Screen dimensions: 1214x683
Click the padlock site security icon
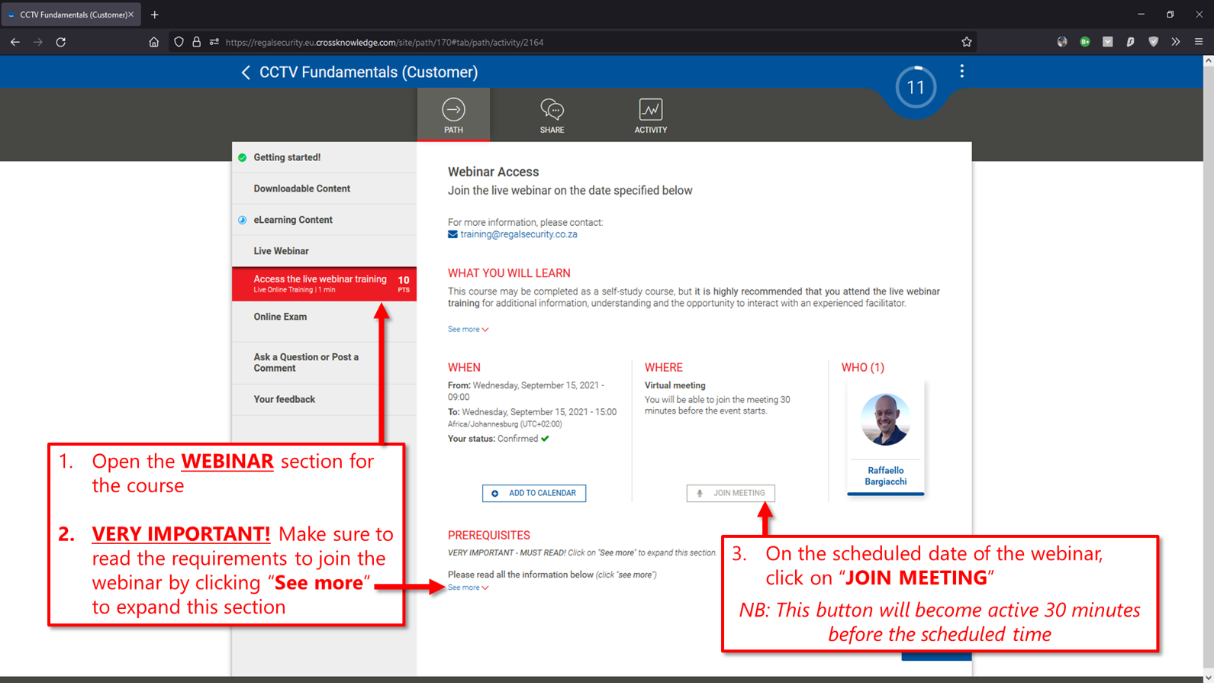[196, 42]
